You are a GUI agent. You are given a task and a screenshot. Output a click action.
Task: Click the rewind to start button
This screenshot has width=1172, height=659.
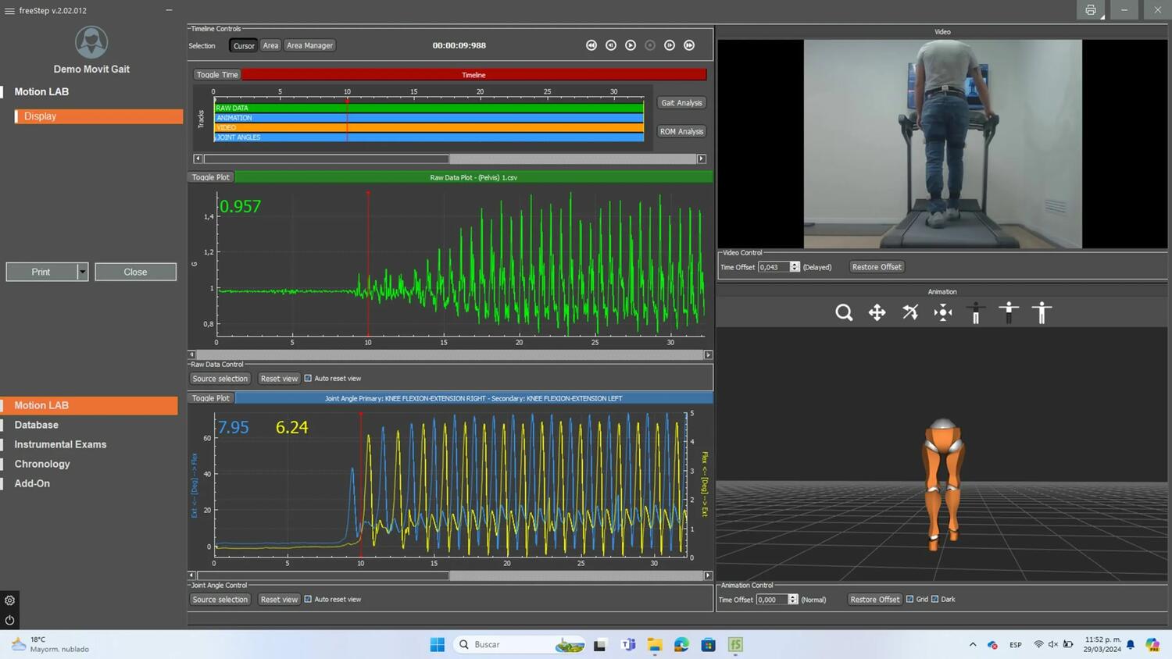point(591,45)
